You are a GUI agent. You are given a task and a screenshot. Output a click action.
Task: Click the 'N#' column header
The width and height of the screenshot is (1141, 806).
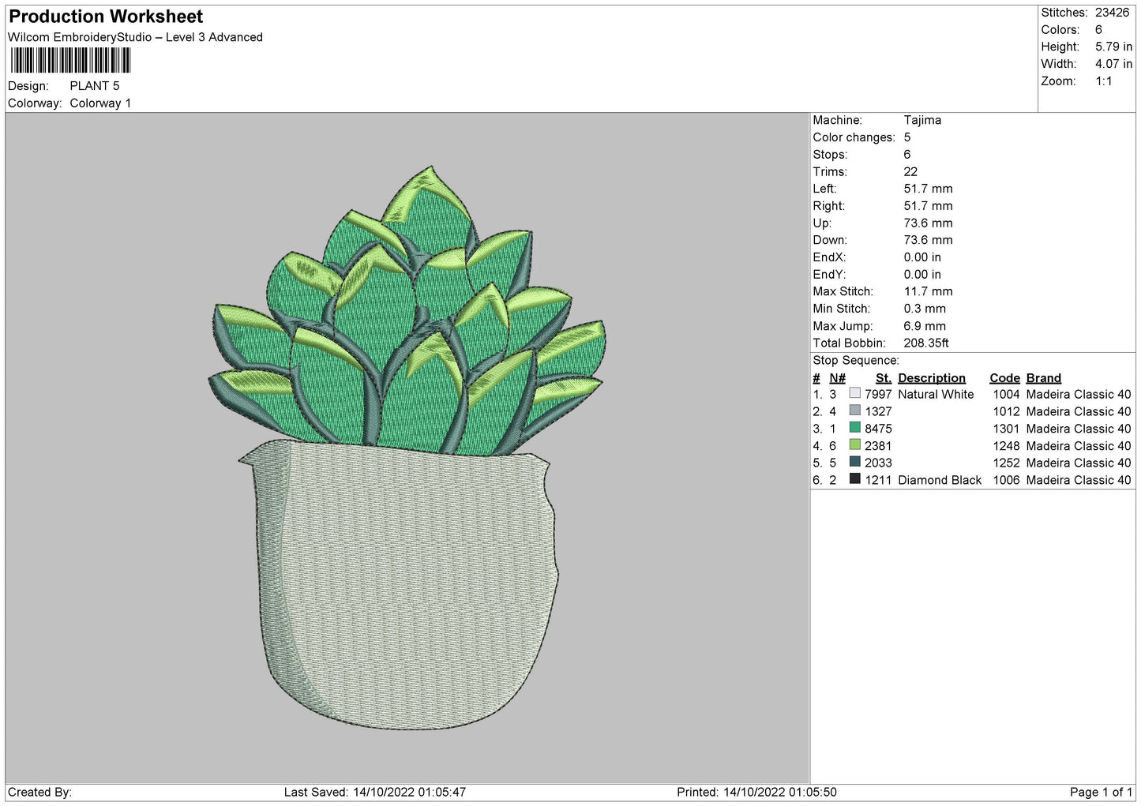click(x=838, y=378)
